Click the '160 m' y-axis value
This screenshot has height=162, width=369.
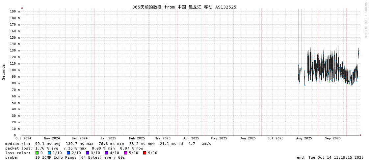coord(15,31)
